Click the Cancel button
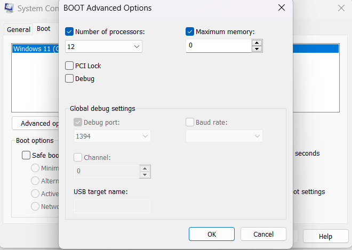This screenshot has width=352, height=250. pyautogui.click(x=263, y=234)
